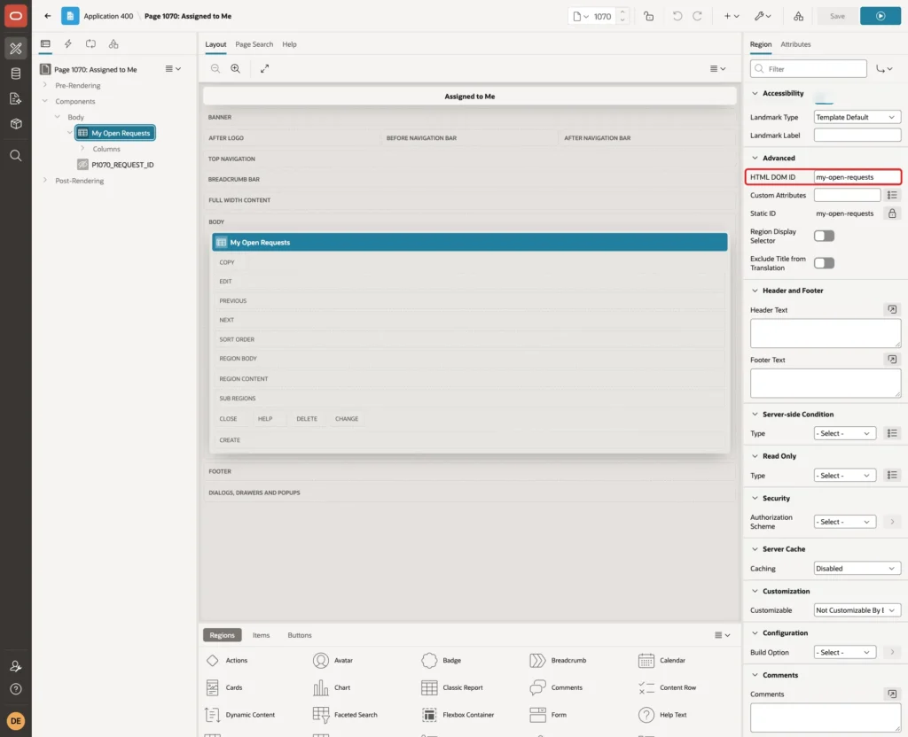Expand the Columns tree node
Image resolution: width=908 pixels, height=737 pixels.
[82, 149]
